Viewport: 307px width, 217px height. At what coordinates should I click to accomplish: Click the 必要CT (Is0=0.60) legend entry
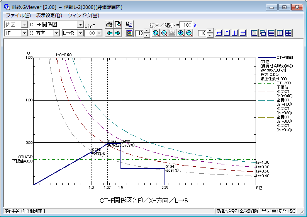click(275, 94)
